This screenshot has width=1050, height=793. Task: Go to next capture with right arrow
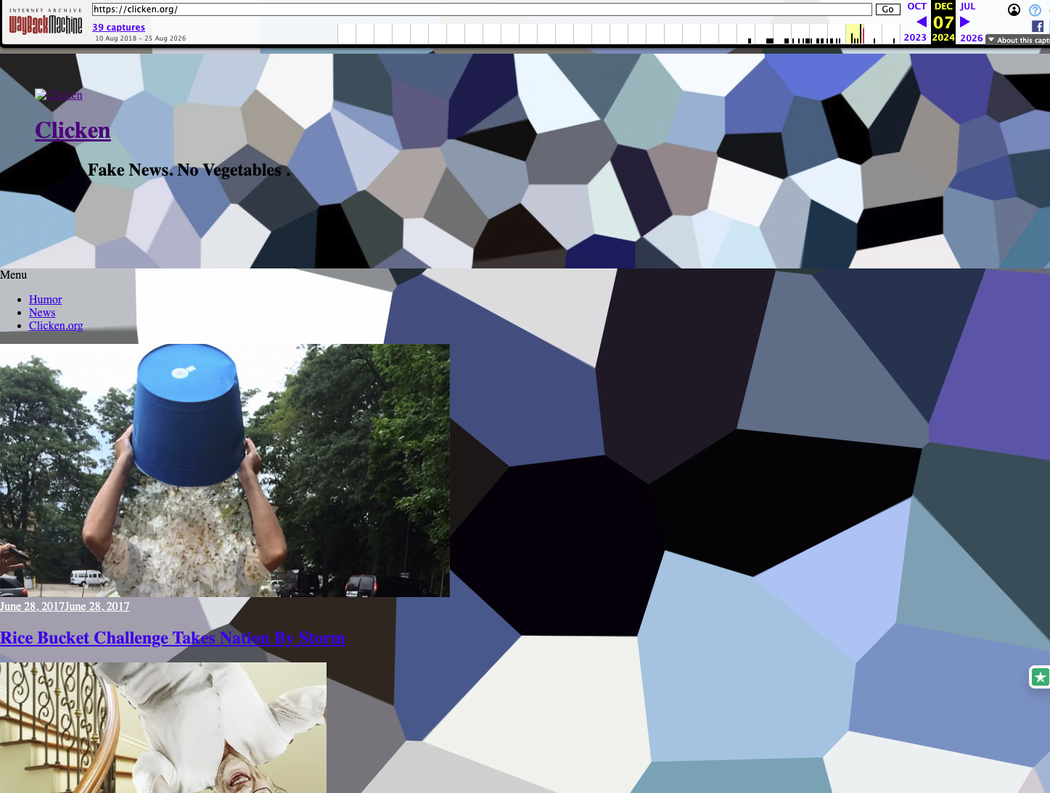pos(965,22)
